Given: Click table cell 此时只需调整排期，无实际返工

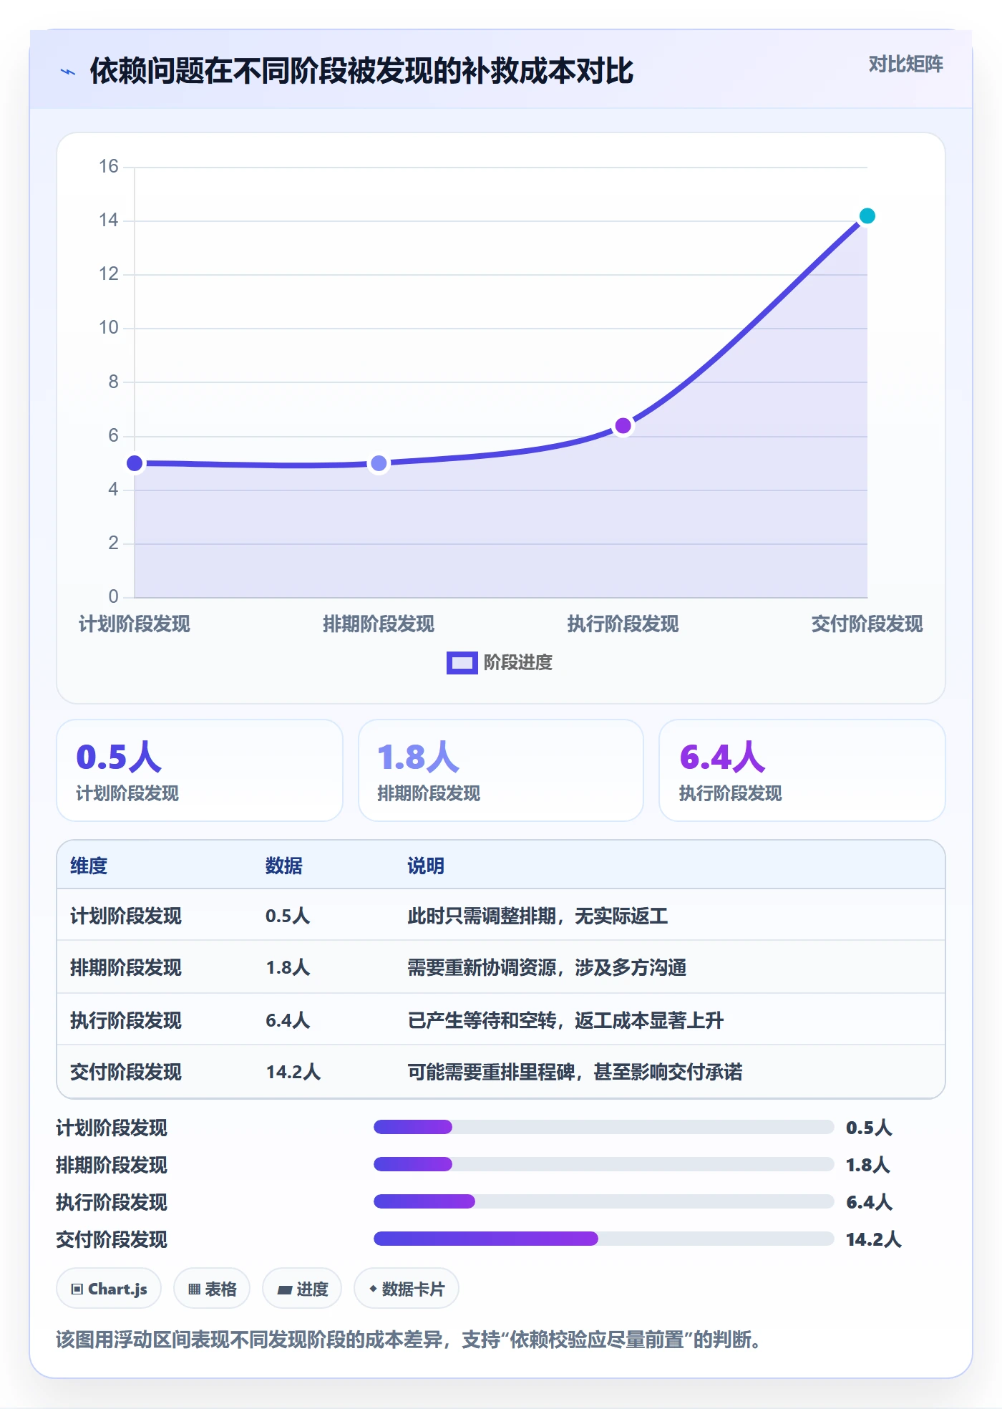Looking at the screenshot, I should (x=538, y=916).
